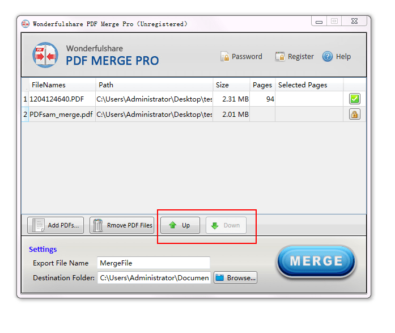Click row number 1 header cell
This screenshot has height=333, width=395.
point(25,99)
